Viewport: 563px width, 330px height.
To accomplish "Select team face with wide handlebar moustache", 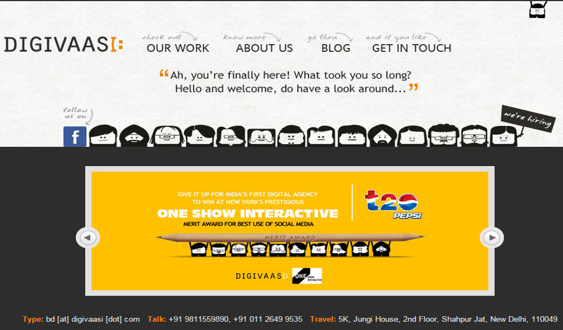I will click(x=262, y=137).
